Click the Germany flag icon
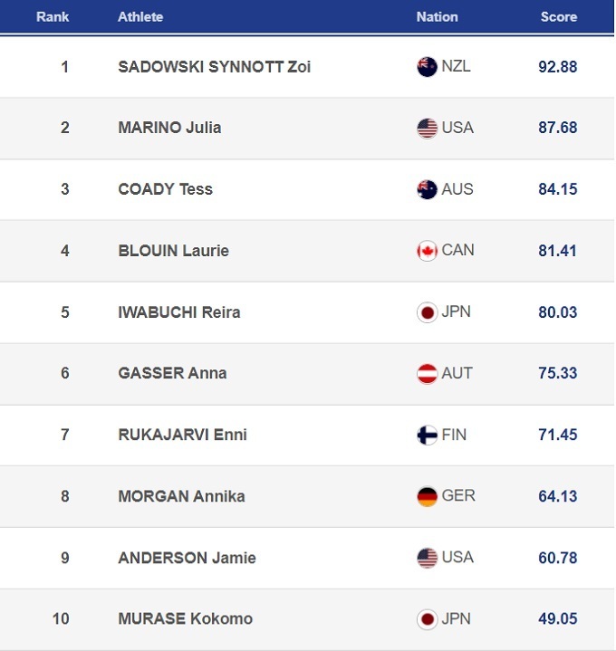 coord(427,496)
